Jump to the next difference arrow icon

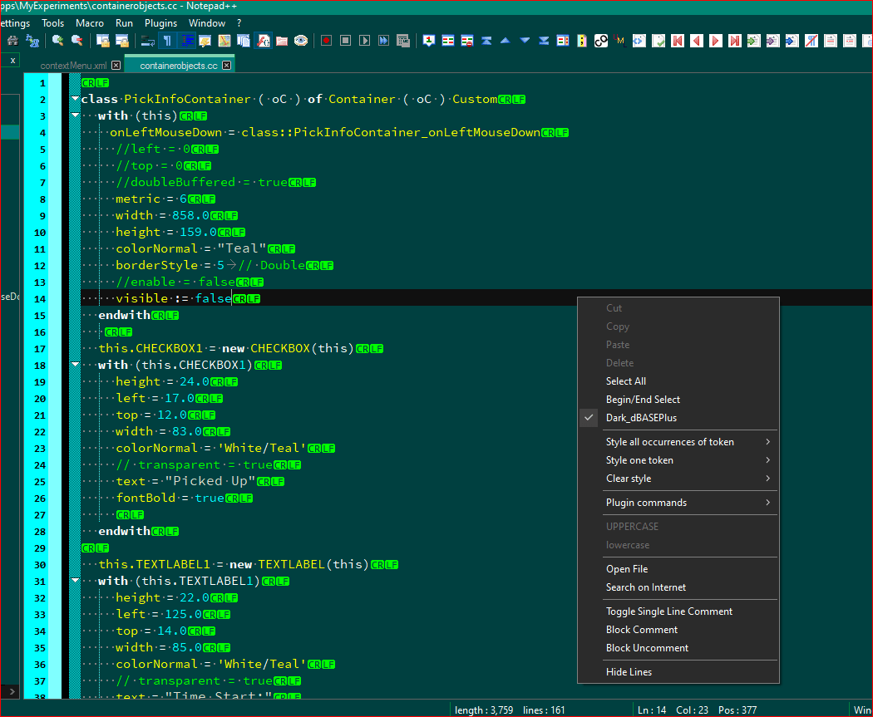[525, 39]
